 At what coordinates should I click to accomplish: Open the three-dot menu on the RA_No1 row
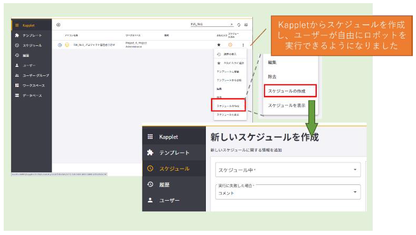pyautogui.click(x=243, y=45)
